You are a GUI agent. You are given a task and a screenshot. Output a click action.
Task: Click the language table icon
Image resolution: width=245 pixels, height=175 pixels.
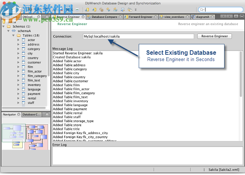pyautogui.click(x=23, y=89)
